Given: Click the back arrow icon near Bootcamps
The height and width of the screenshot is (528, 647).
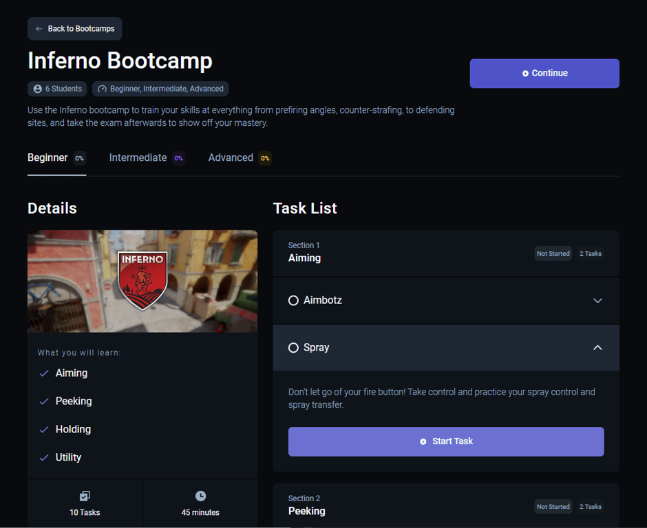Looking at the screenshot, I should pos(39,29).
